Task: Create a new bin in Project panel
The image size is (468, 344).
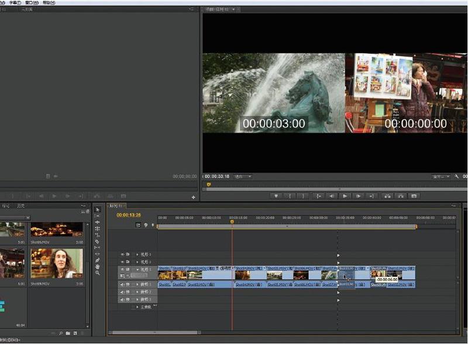Action: pyautogui.click(x=68, y=333)
